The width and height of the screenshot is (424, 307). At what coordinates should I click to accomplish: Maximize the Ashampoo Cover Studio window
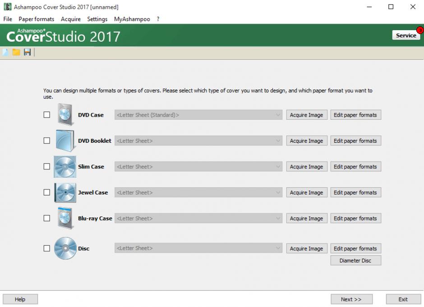click(391, 7)
